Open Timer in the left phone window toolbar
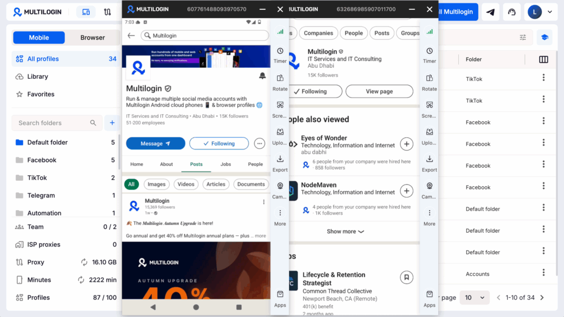This screenshot has width=564, height=317. click(280, 55)
